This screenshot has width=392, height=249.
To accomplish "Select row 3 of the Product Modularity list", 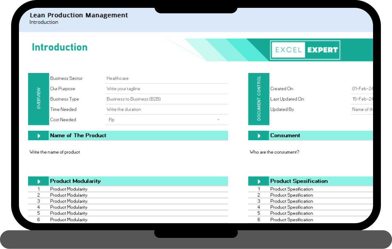I will 69,201.
